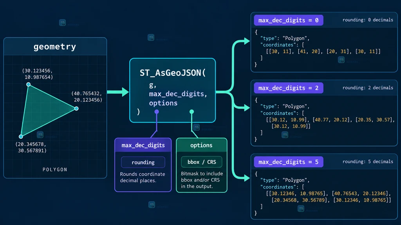
Task: Click the "max_dec_digits = 0" badge
Action: coord(289,20)
